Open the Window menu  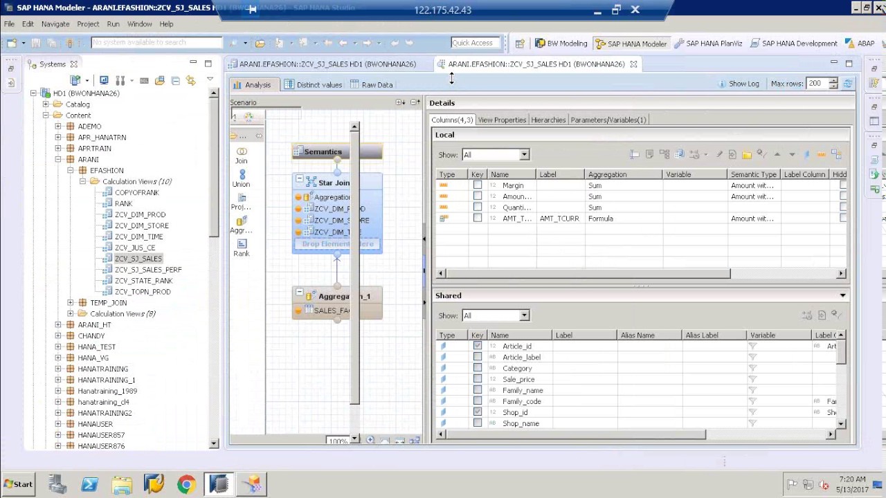tap(140, 24)
